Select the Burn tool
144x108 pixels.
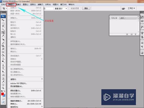(3, 62)
